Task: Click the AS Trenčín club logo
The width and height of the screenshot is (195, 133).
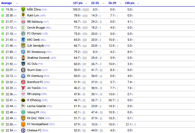Action: [23, 88]
